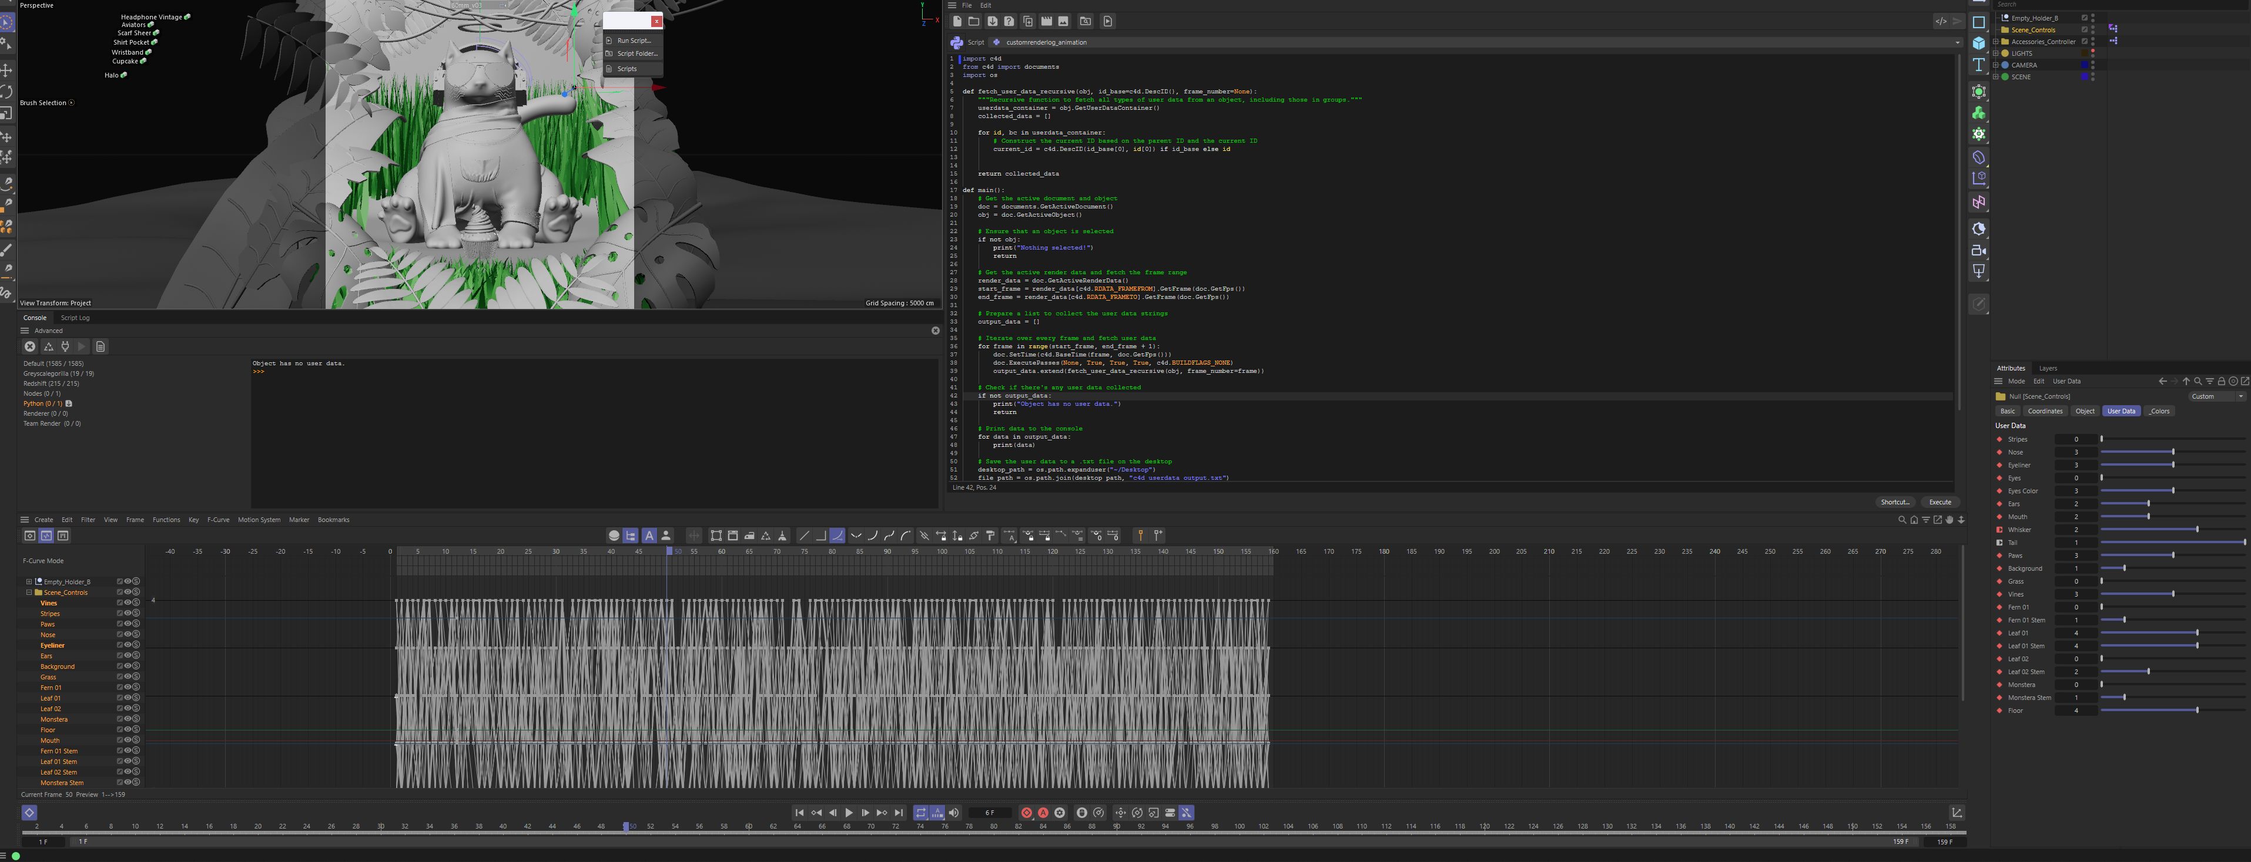Screen dimensions: 2251x862
Task: Switch timeline to Dope Sheet mode icon
Action: (x=30, y=536)
